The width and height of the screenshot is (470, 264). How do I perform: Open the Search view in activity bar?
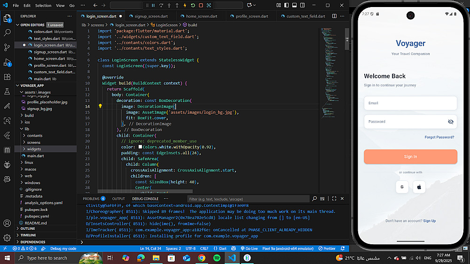point(7,33)
